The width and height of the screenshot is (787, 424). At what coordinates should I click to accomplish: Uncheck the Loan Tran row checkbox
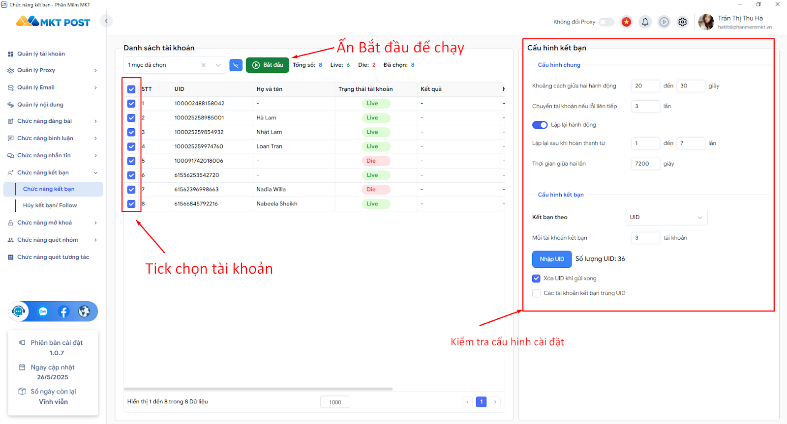click(131, 146)
